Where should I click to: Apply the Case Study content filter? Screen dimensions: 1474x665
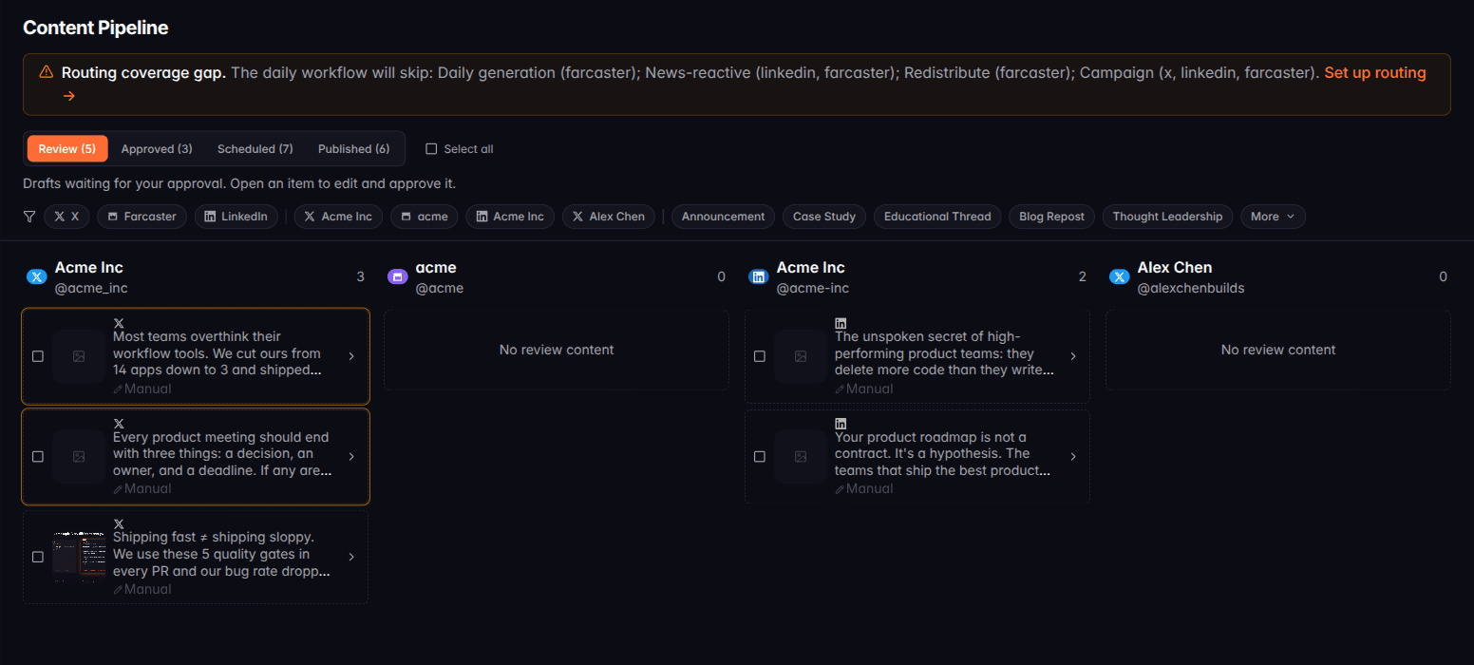824,217
